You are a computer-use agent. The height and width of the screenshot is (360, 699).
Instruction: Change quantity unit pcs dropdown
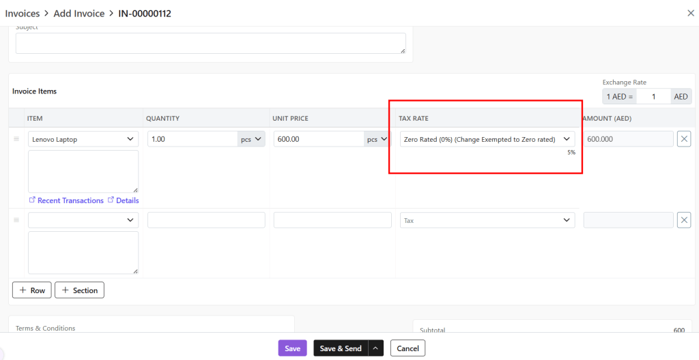tap(251, 139)
